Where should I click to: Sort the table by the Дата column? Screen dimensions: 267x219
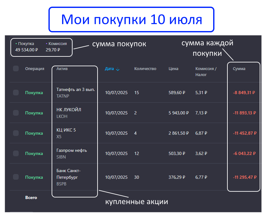tap(109, 69)
